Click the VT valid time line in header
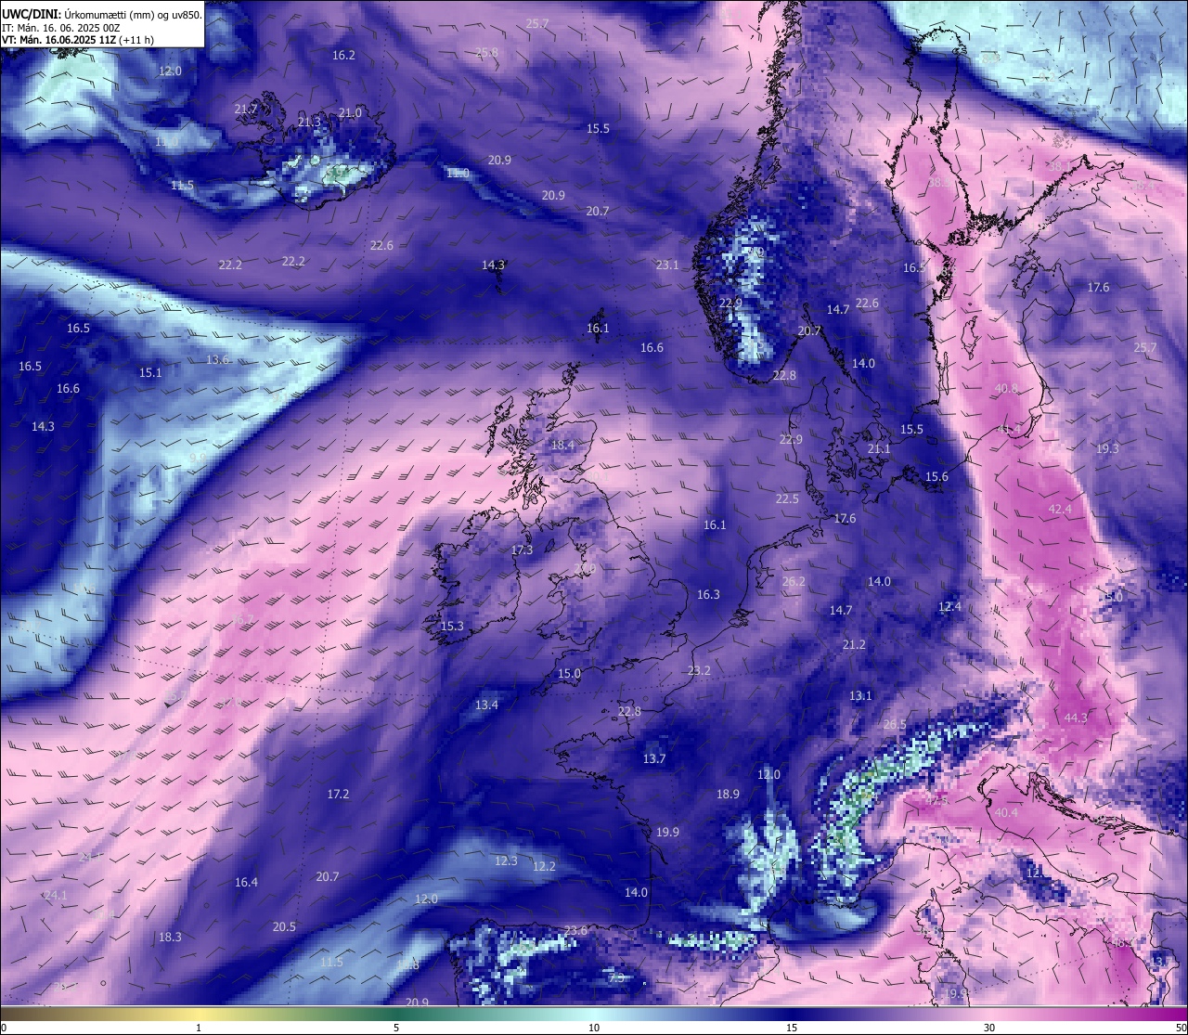The width and height of the screenshot is (1188, 1035). 78,40
